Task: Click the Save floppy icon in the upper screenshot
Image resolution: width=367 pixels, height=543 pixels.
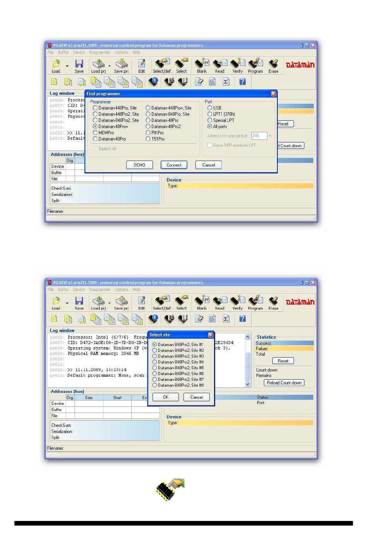Action: 79,63
